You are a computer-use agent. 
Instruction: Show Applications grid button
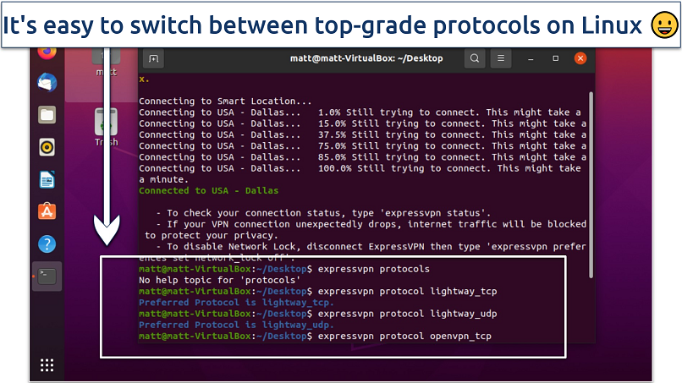click(x=47, y=365)
